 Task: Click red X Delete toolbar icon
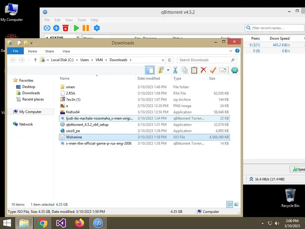[x=203, y=70]
